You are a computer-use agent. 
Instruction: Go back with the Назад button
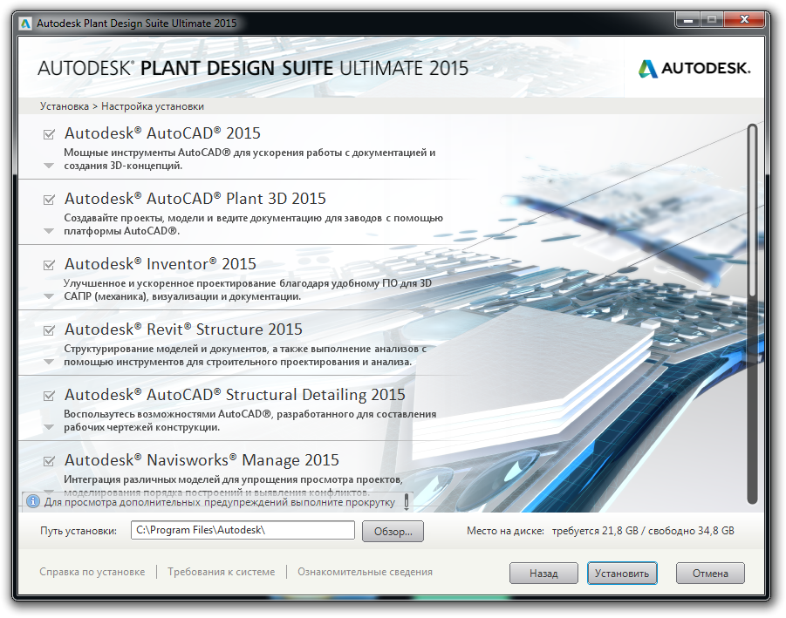click(x=543, y=574)
